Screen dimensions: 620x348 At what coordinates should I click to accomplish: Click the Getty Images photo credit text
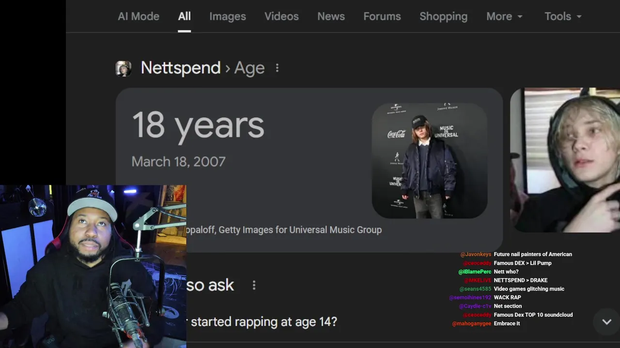coord(285,230)
